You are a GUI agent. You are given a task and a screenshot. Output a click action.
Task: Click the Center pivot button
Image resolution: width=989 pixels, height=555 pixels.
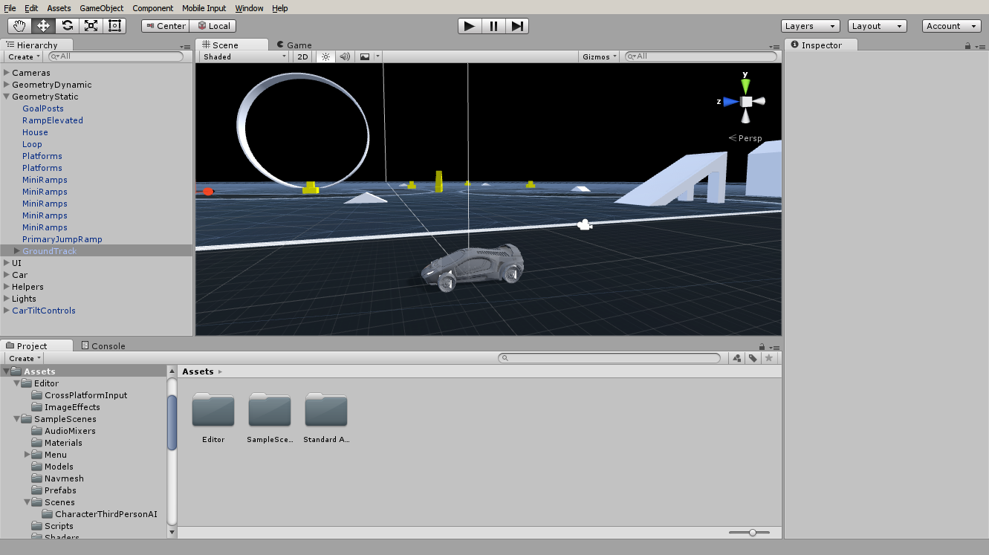[x=164, y=26]
